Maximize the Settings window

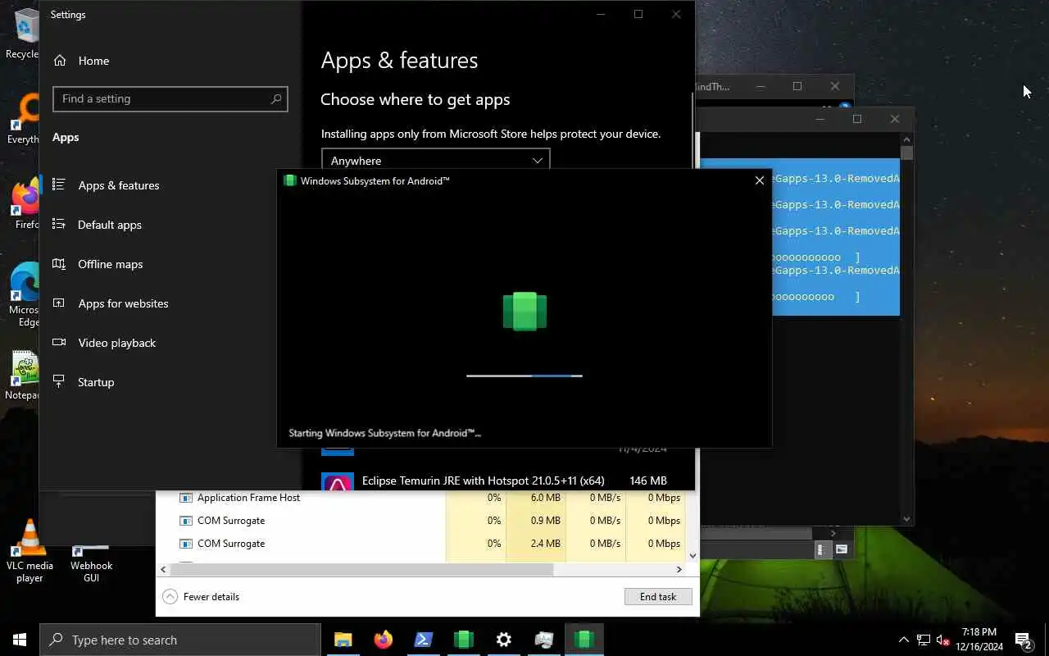(638, 14)
